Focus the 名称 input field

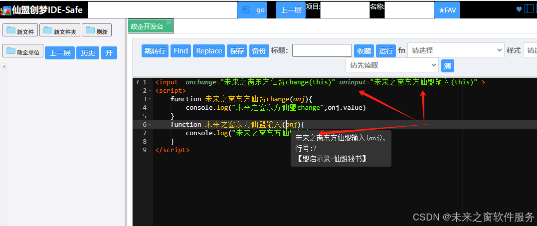(409, 10)
